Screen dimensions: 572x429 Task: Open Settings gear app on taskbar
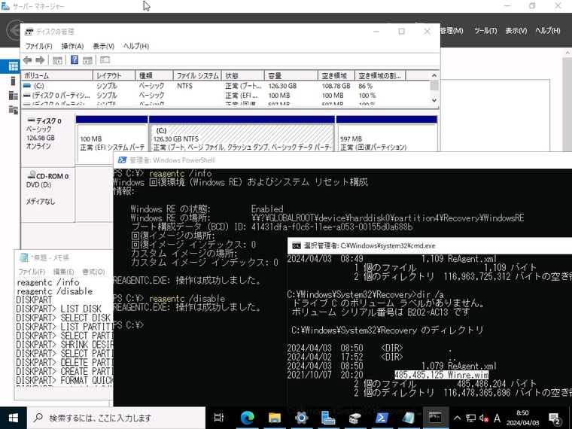click(301, 418)
